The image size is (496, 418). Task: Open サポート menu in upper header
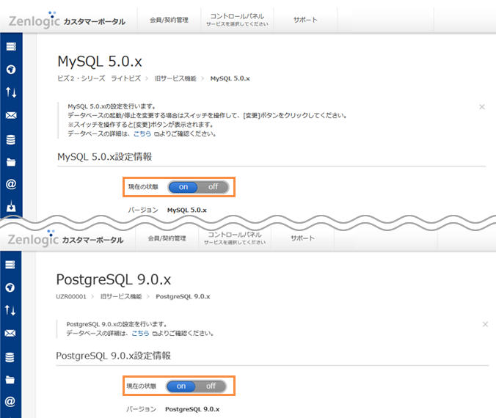coord(305,20)
